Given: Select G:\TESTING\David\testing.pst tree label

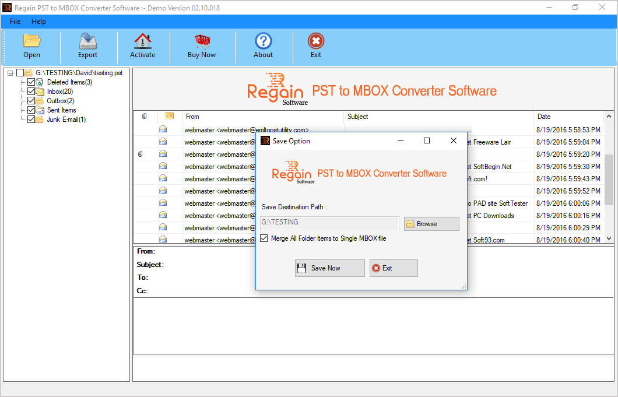Looking at the screenshot, I should click(79, 72).
